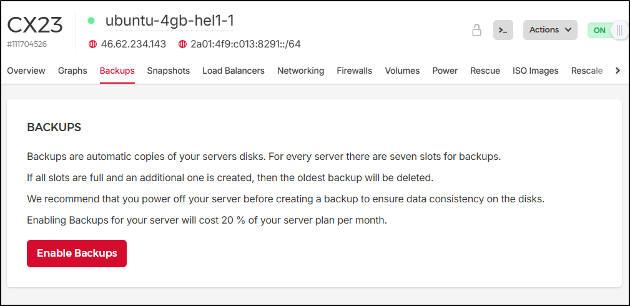Switch to the Overview tab
Screen dimensions: 630x306
[x=26, y=71]
